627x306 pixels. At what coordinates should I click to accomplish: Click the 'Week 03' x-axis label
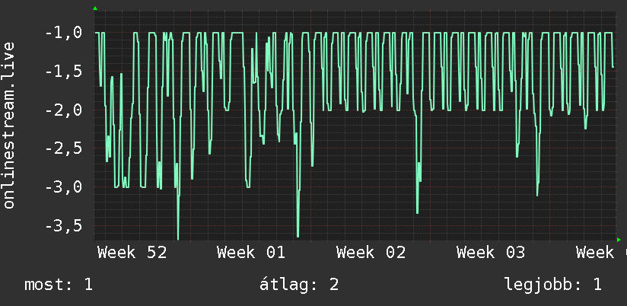point(491,253)
